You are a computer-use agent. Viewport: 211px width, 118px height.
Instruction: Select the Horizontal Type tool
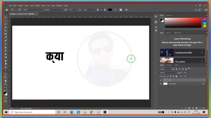tap(6, 71)
